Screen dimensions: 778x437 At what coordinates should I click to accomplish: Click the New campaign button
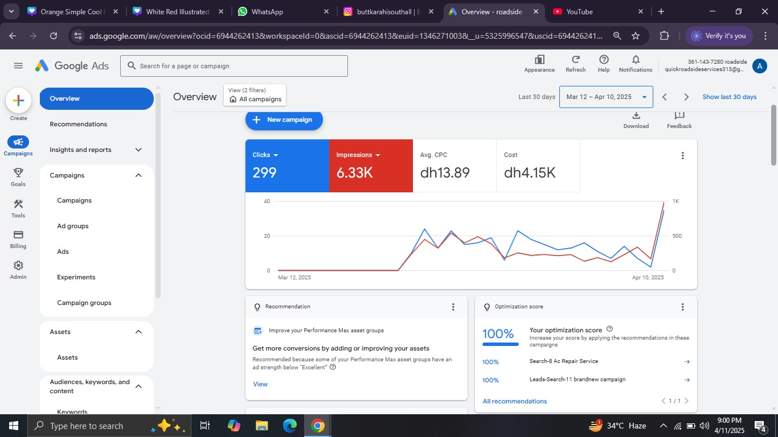pos(284,120)
